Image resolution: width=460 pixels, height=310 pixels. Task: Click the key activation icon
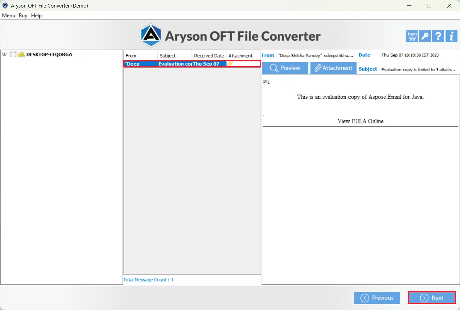pos(425,36)
